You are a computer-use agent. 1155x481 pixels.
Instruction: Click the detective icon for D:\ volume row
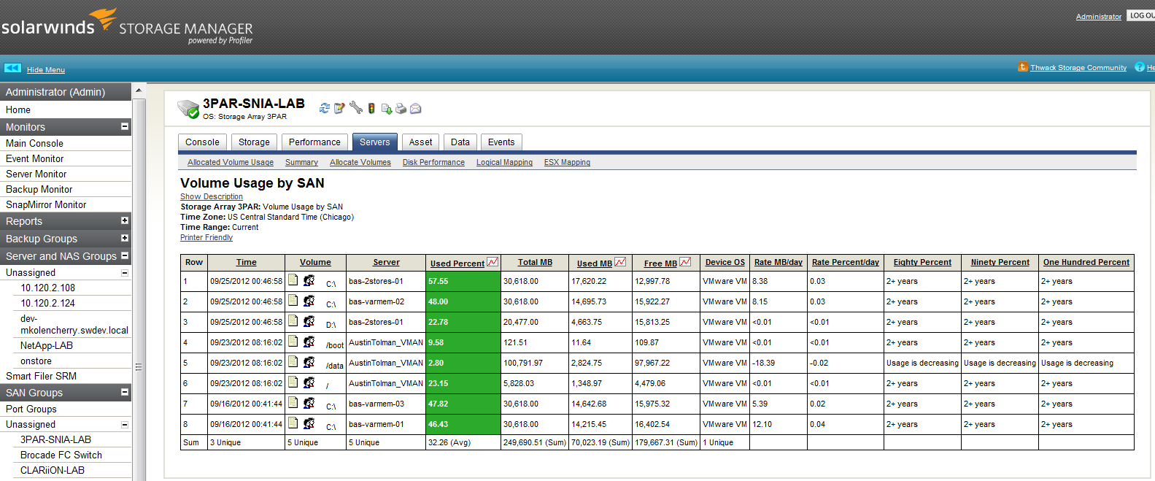pos(309,321)
